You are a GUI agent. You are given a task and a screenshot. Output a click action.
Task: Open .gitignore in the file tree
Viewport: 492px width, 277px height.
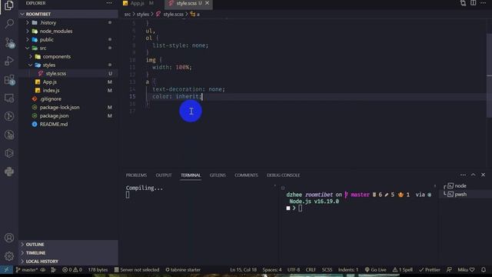pyautogui.click(x=68, y=99)
